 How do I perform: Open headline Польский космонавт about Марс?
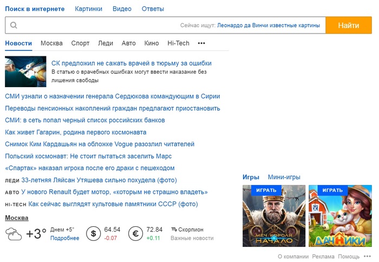click(x=88, y=156)
